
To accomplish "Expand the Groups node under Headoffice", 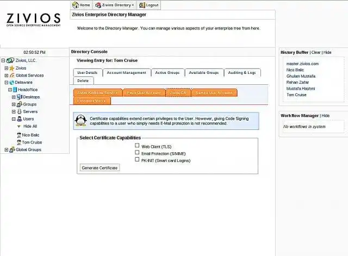I will coord(14,104).
